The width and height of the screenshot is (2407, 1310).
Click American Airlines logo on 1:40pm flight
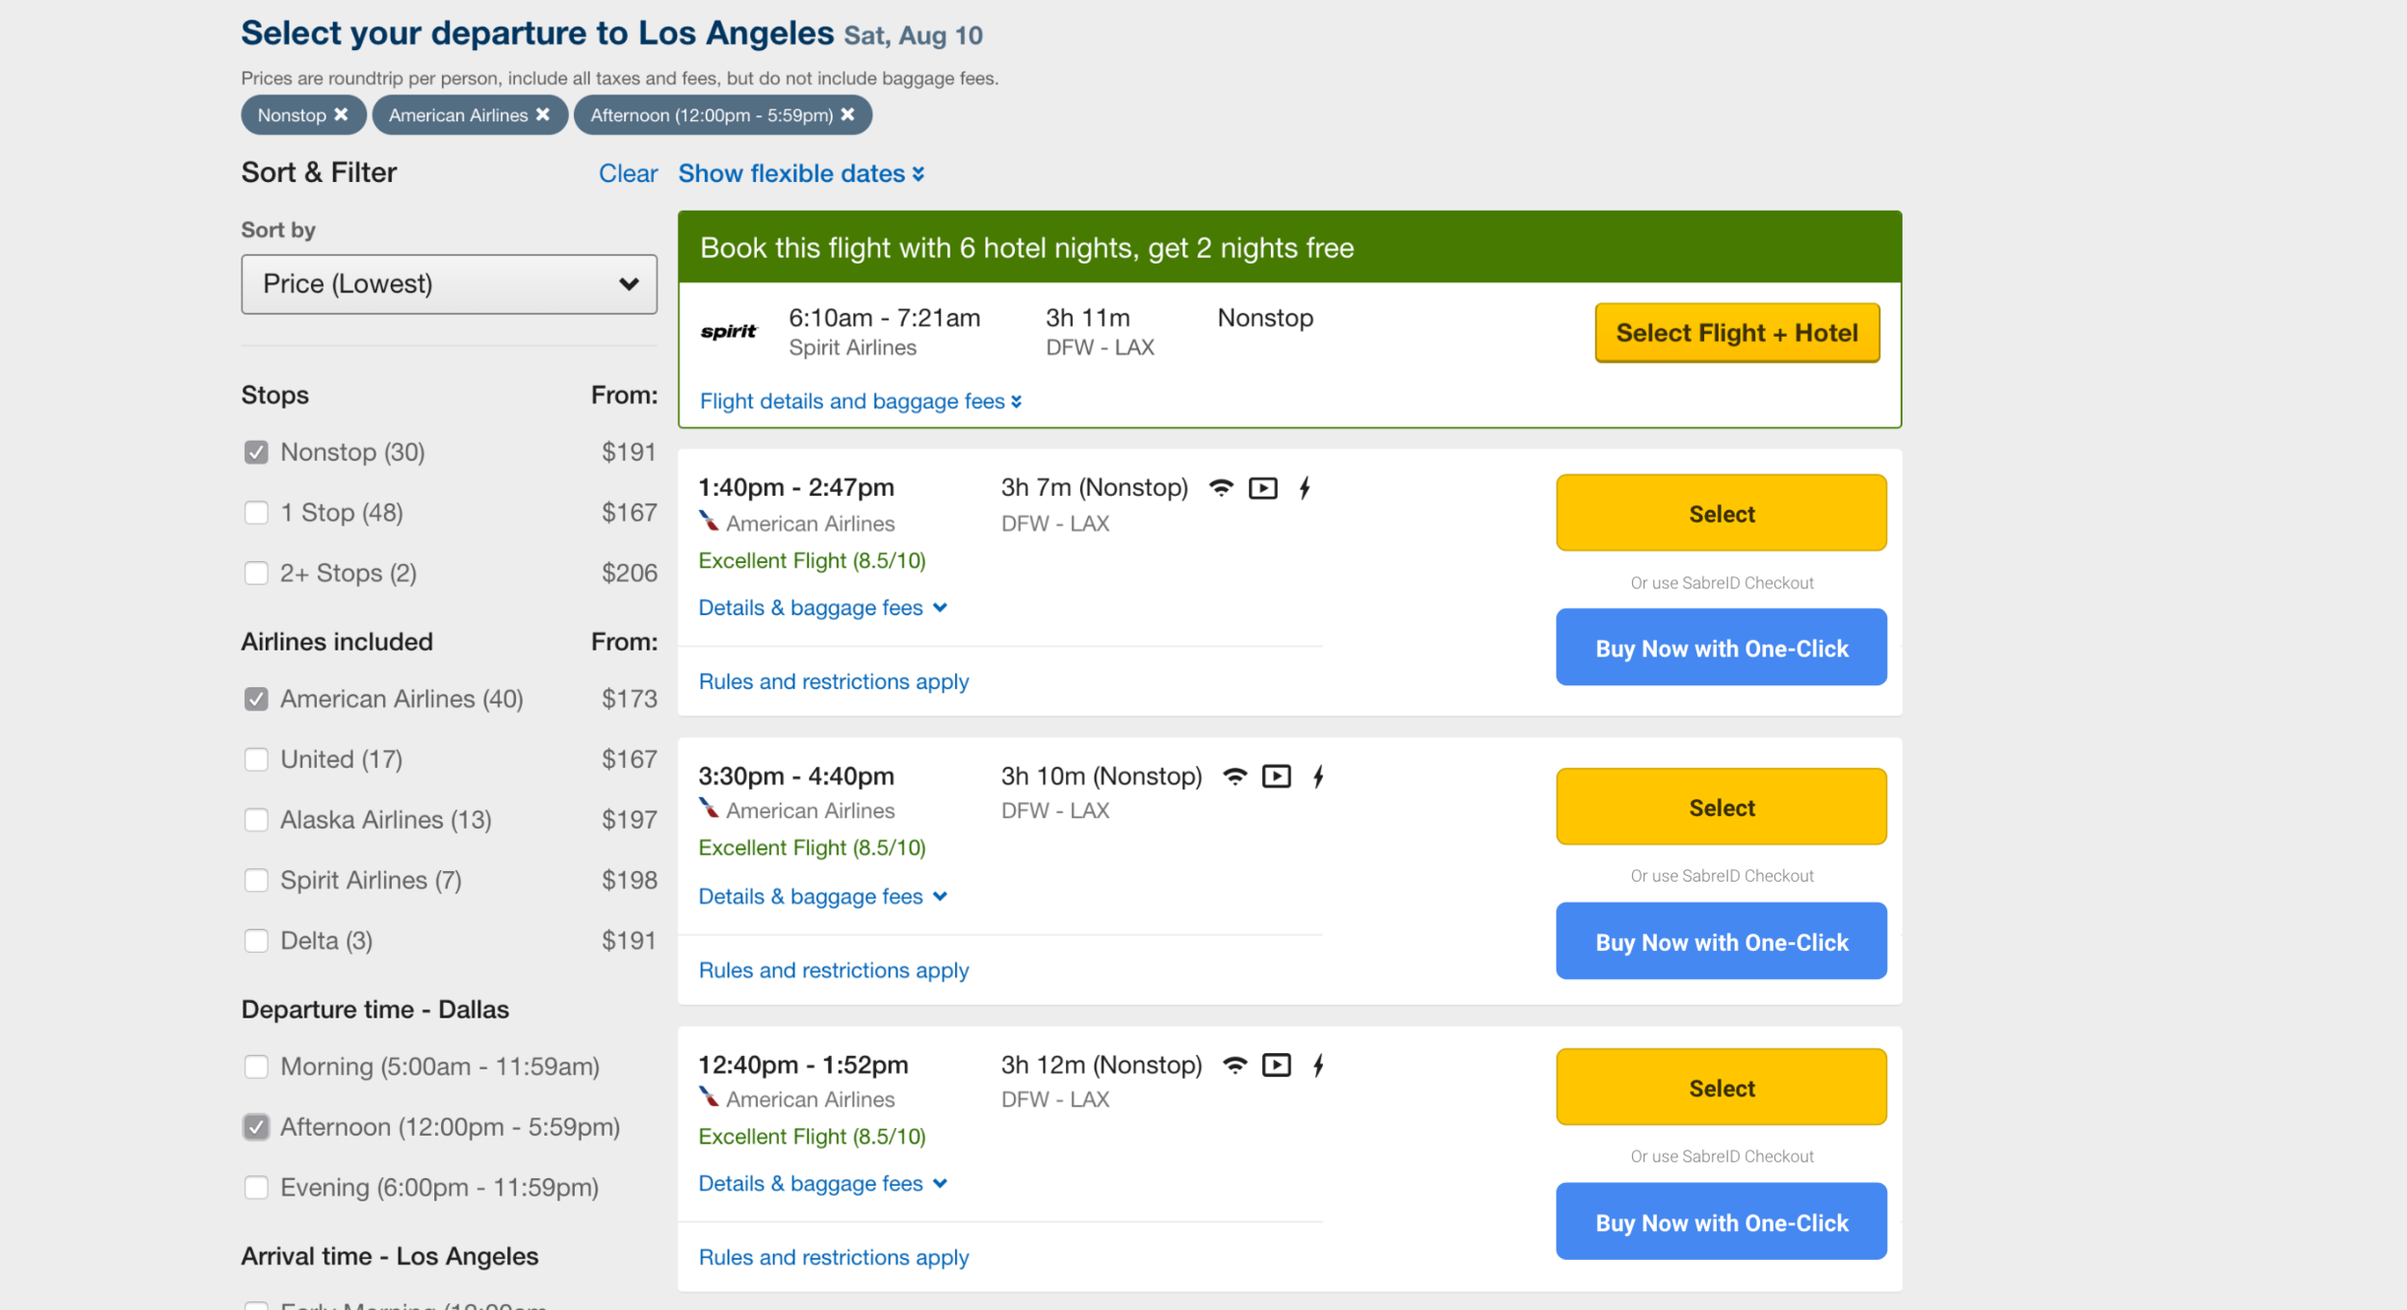710,522
